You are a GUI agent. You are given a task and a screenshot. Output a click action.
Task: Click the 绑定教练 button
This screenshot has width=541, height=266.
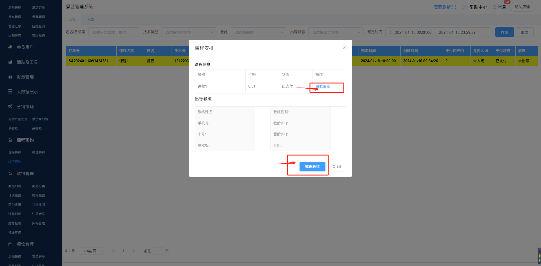pyautogui.click(x=312, y=167)
